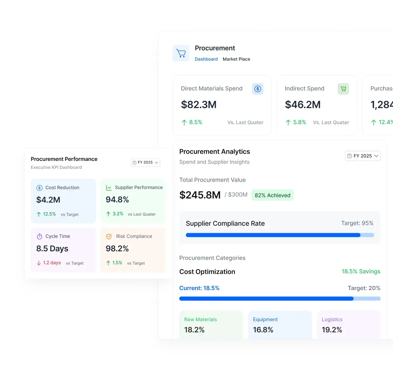Click the Supplier Performance chart icon

[109, 188]
